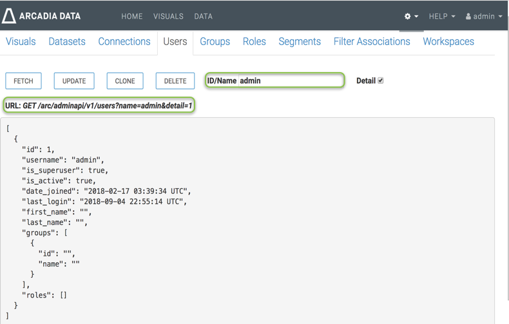This screenshot has width=509, height=324.
Task: Click the Arcadia Data logo icon
Action: [x=9, y=16]
